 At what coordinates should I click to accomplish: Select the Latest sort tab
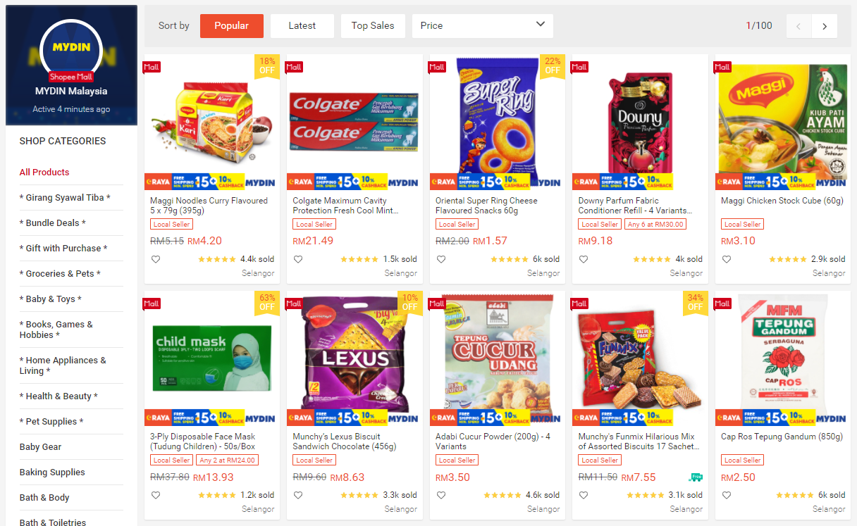pos(302,26)
